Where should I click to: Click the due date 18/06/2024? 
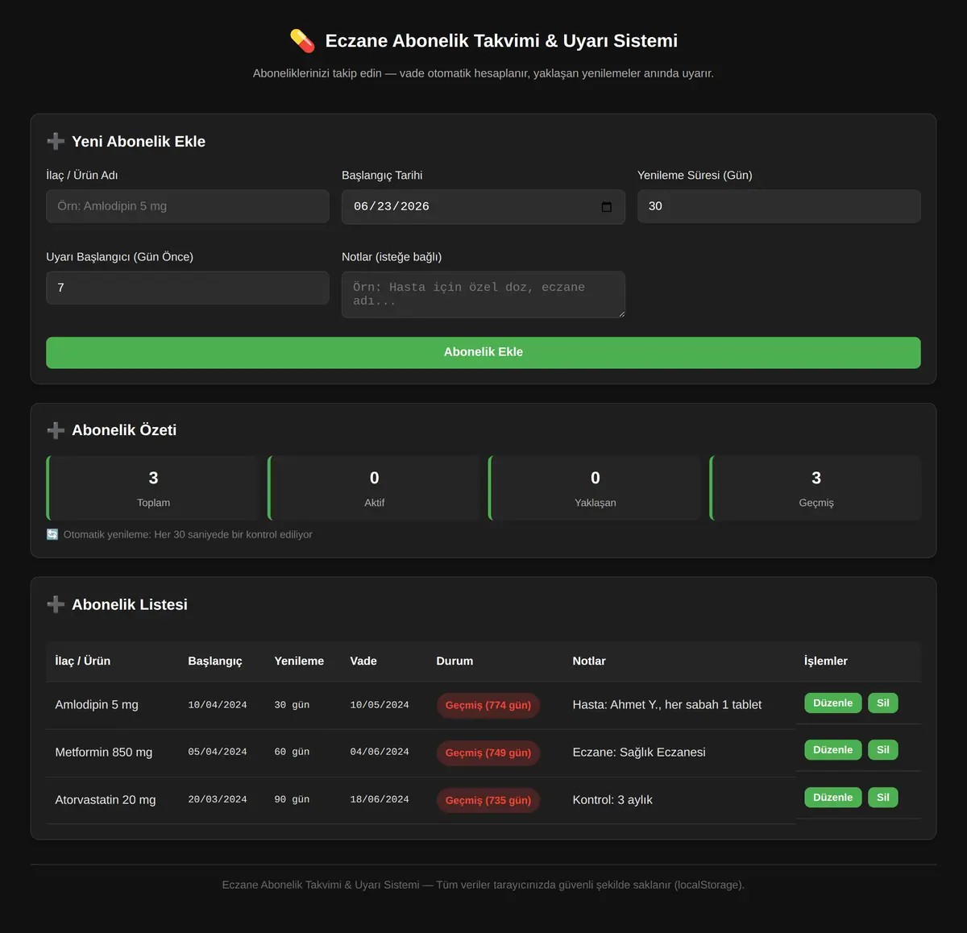tap(380, 800)
